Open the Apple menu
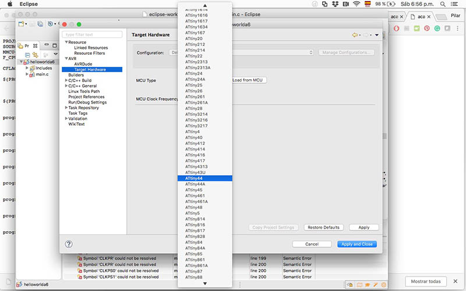This screenshot has height=291, width=466. 10,4
